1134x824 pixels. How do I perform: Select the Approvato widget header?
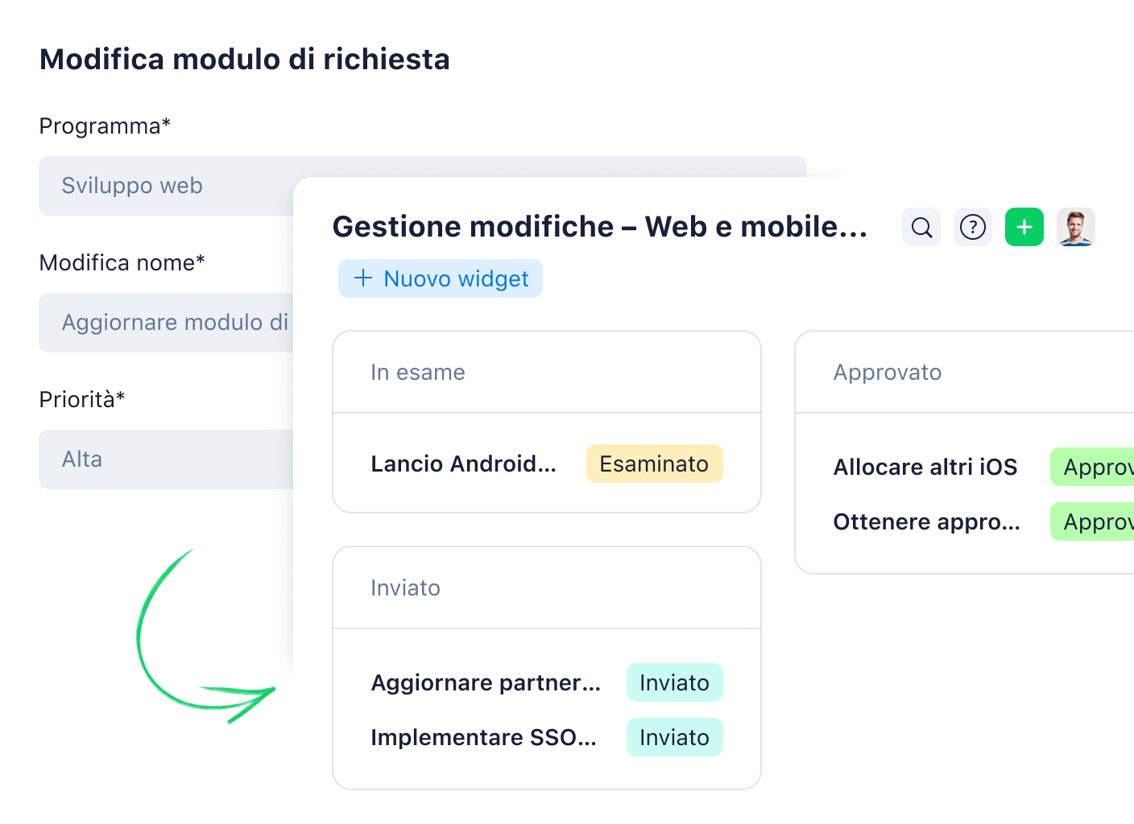887,373
